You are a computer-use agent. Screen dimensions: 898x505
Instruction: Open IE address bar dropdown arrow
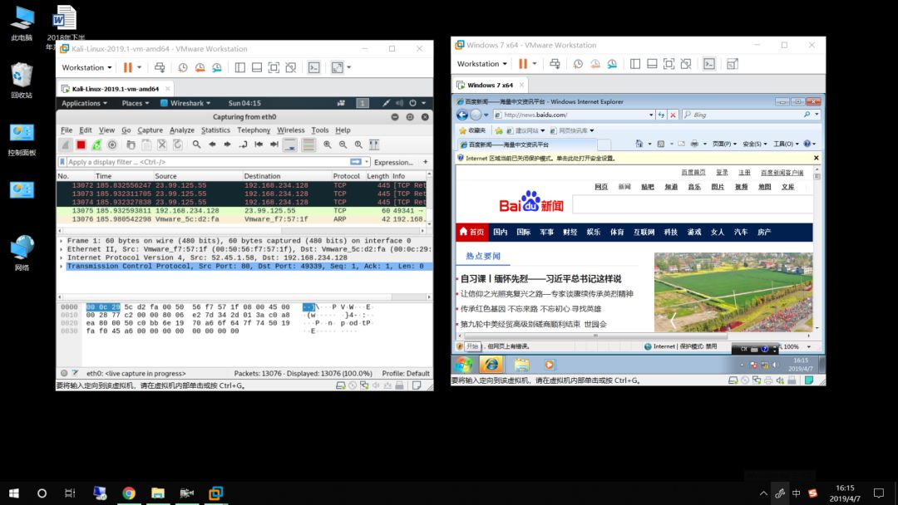click(x=651, y=115)
